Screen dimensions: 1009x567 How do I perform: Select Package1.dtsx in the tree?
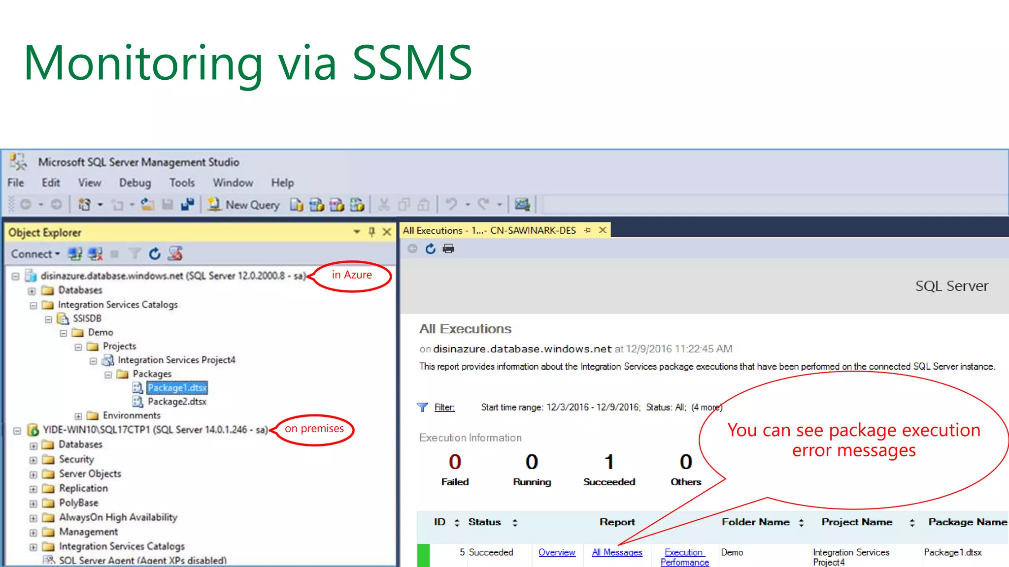click(177, 388)
